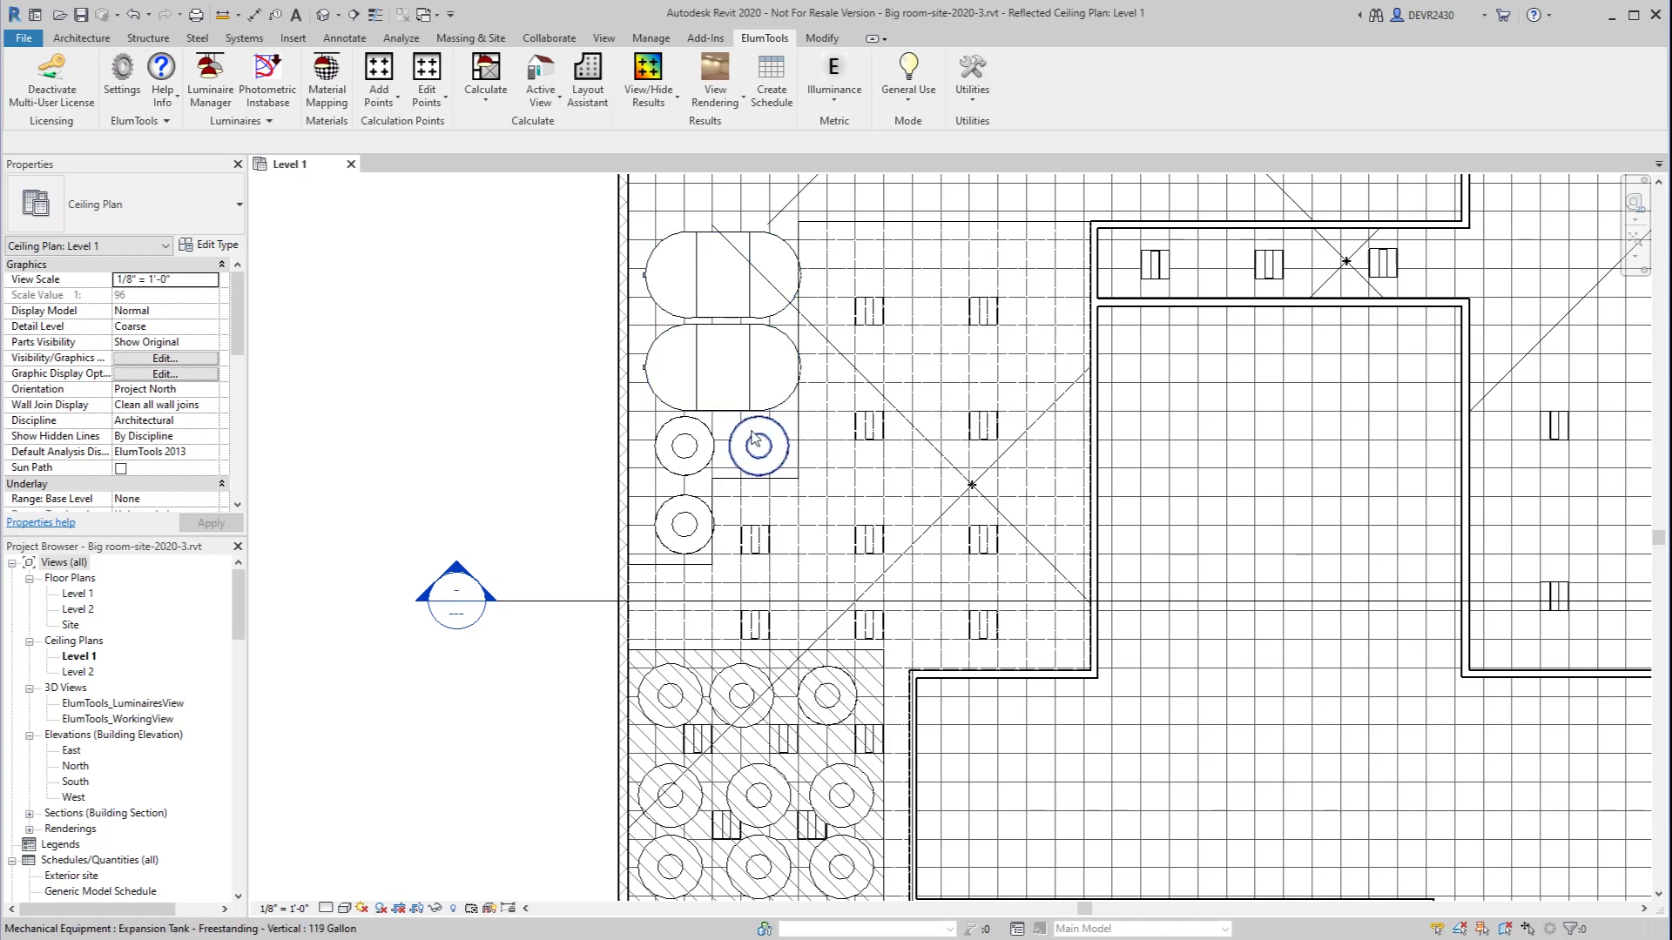The image size is (1672, 940).
Task: Select the Illuminance metric
Action: [x=833, y=77]
